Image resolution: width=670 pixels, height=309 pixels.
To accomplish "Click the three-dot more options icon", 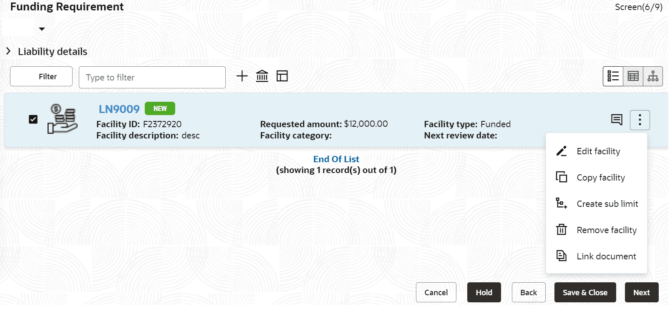I will pos(640,120).
